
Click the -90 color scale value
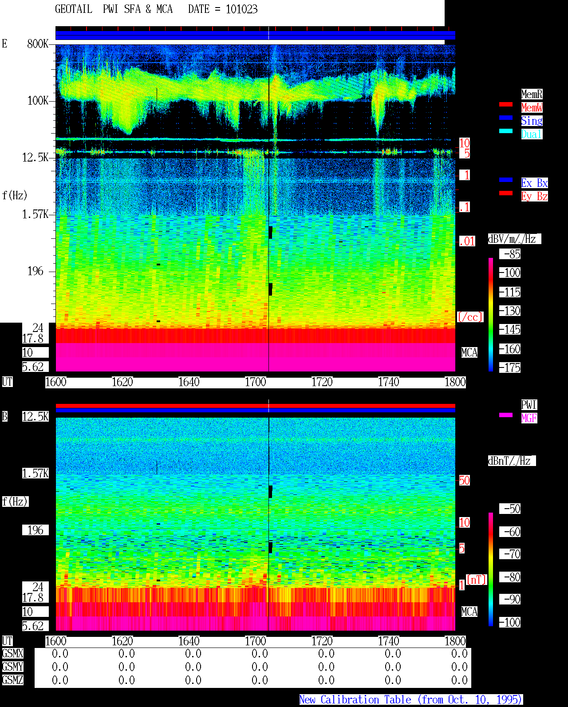click(x=510, y=599)
